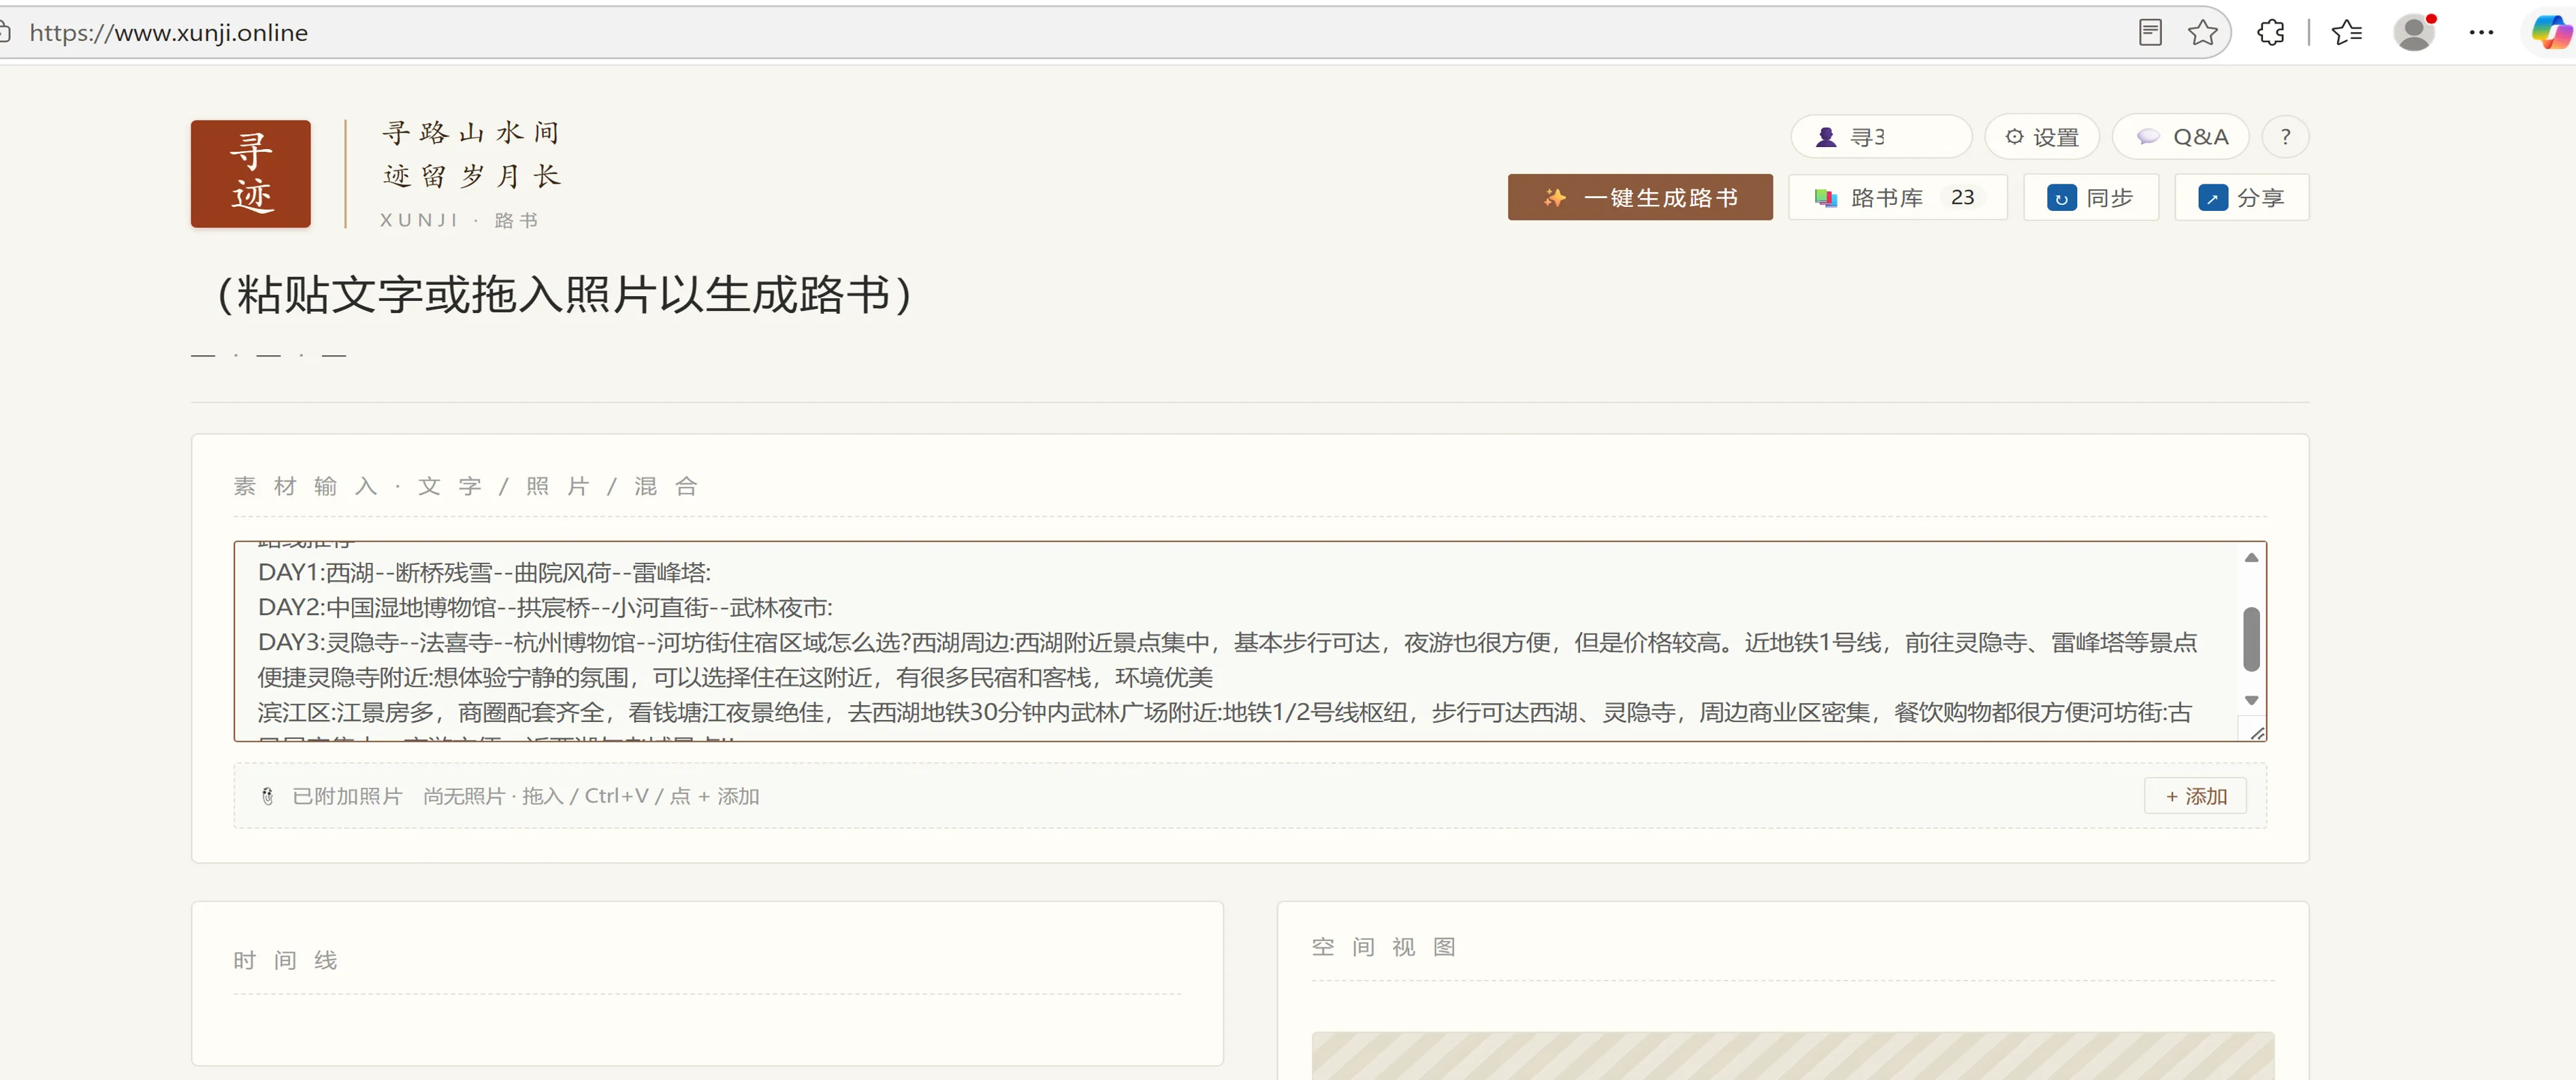Click the + 添加 photo button

[2195, 796]
